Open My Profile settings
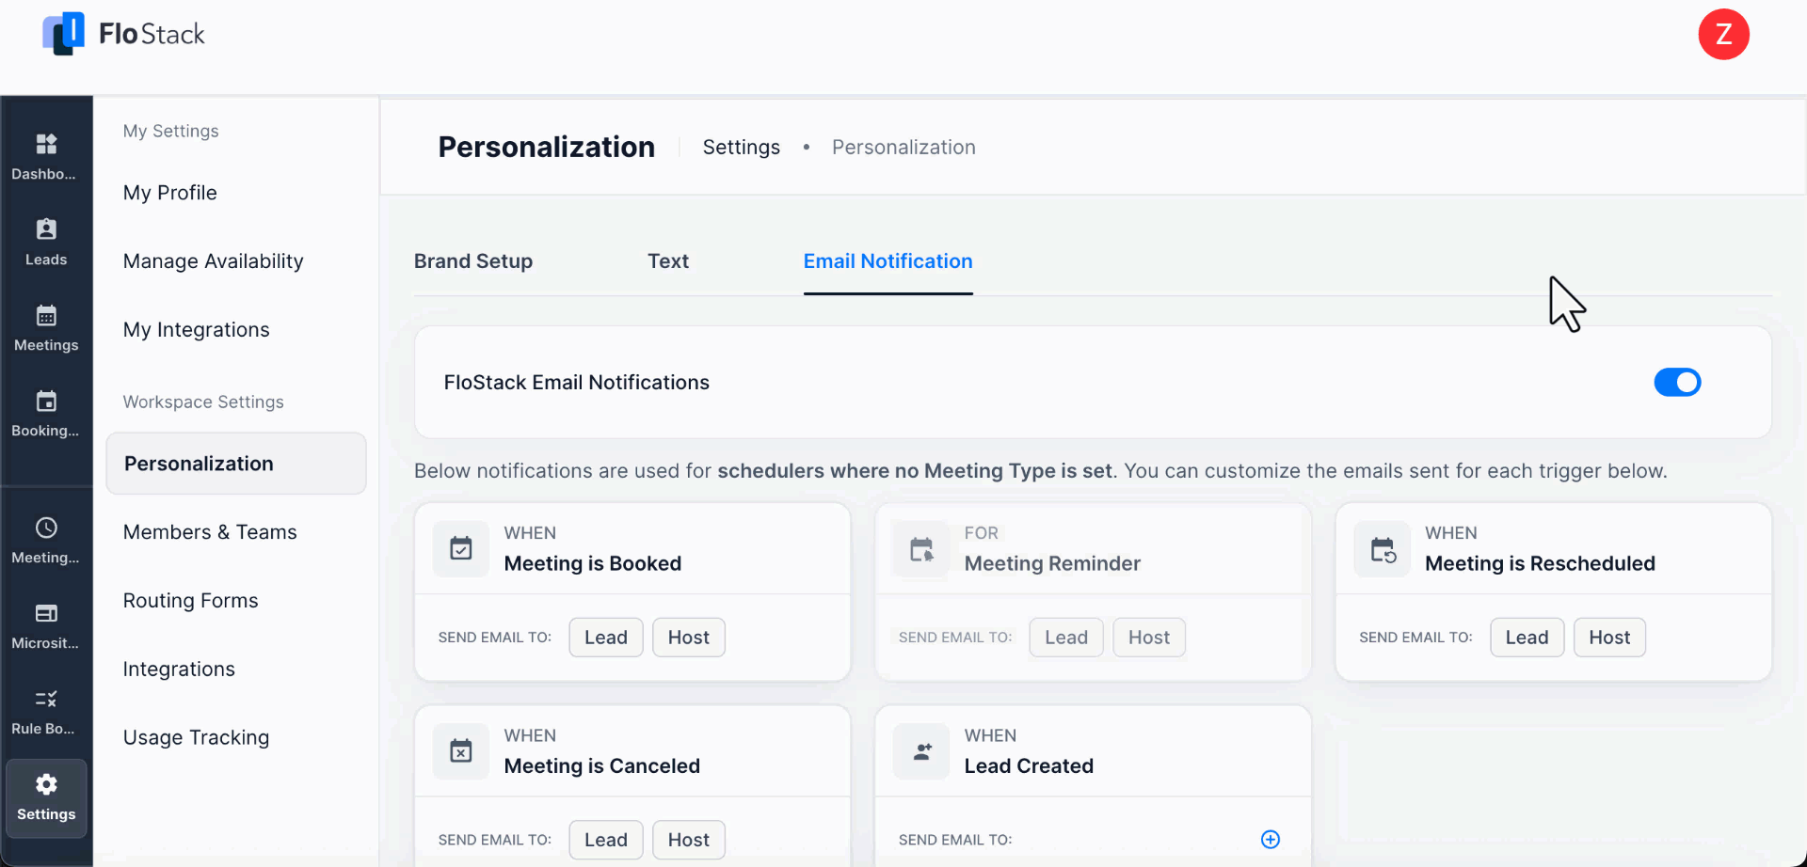Viewport: 1807px width, 867px height. click(x=170, y=193)
